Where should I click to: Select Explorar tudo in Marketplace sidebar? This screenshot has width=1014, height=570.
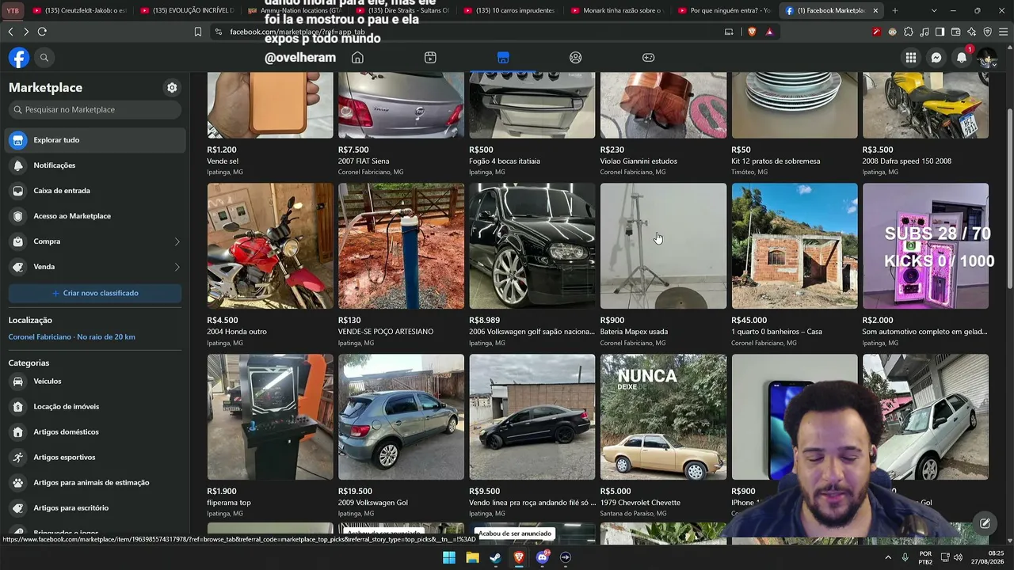tap(95, 140)
